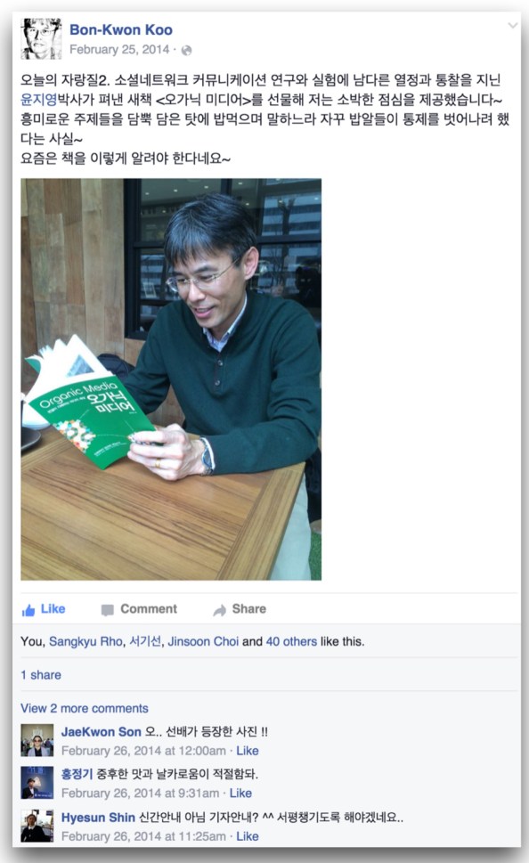Screen dimensions: 529x863
Task: Click the Share arrow icon
Action: click(x=220, y=610)
